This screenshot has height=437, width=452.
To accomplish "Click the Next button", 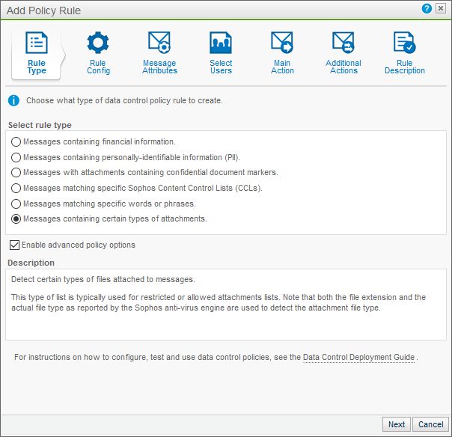I will coord(397,424).
